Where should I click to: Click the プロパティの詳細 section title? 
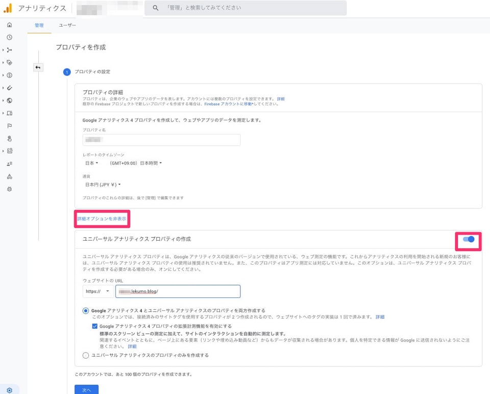[x=103, y=92]
